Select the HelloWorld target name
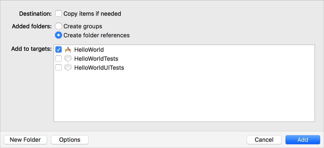The image size is (324, 148). point(89,50)
